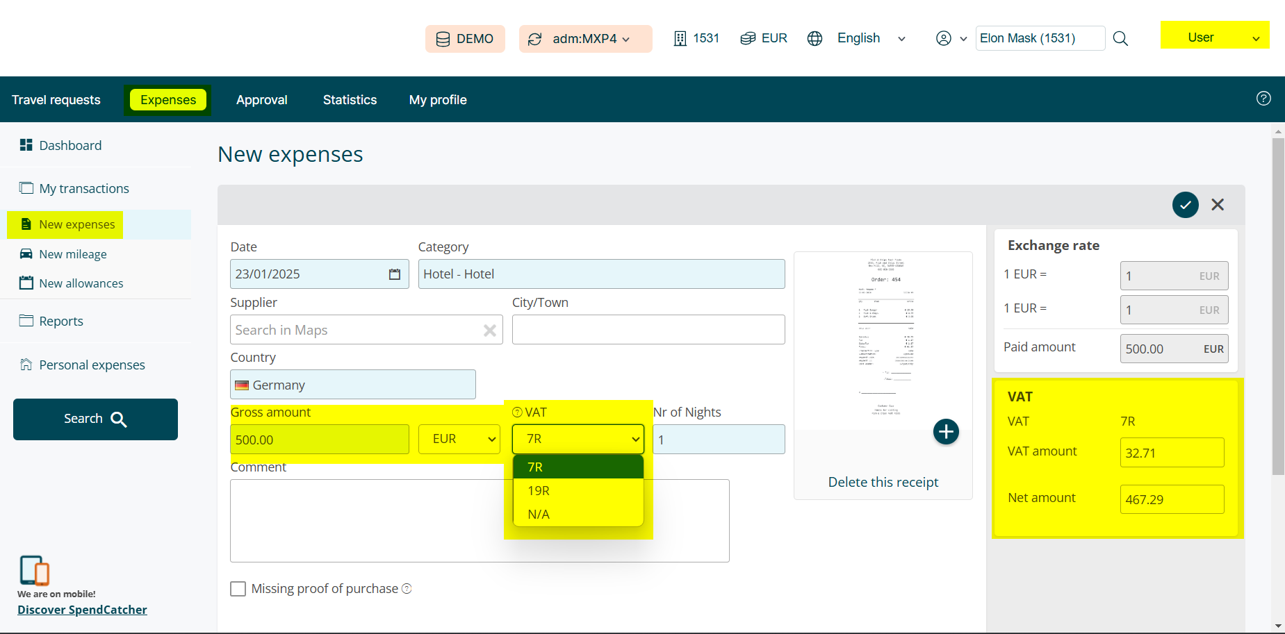This screenshot has height=634, width=1285.
Task: Enable Missing proof of purchase checkbox
Action: click(238, 589)
